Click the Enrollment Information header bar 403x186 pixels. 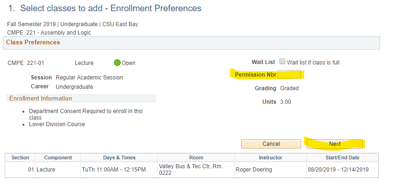click(81, 99)
